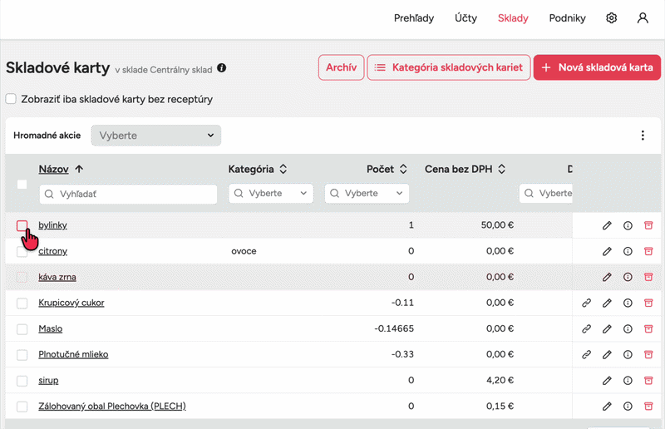The image size is (665, 429).
Task: Go to Prehľady menu
Action: point(414,17)
